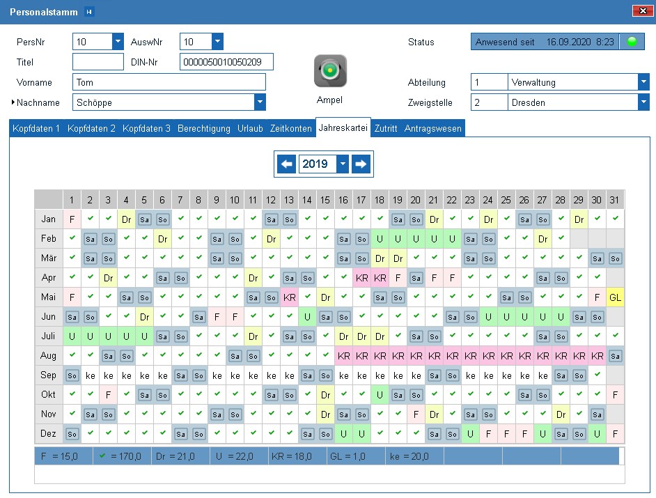
Task: Switch to the Antragswesen tab
Action: click(x=432, y=129)
